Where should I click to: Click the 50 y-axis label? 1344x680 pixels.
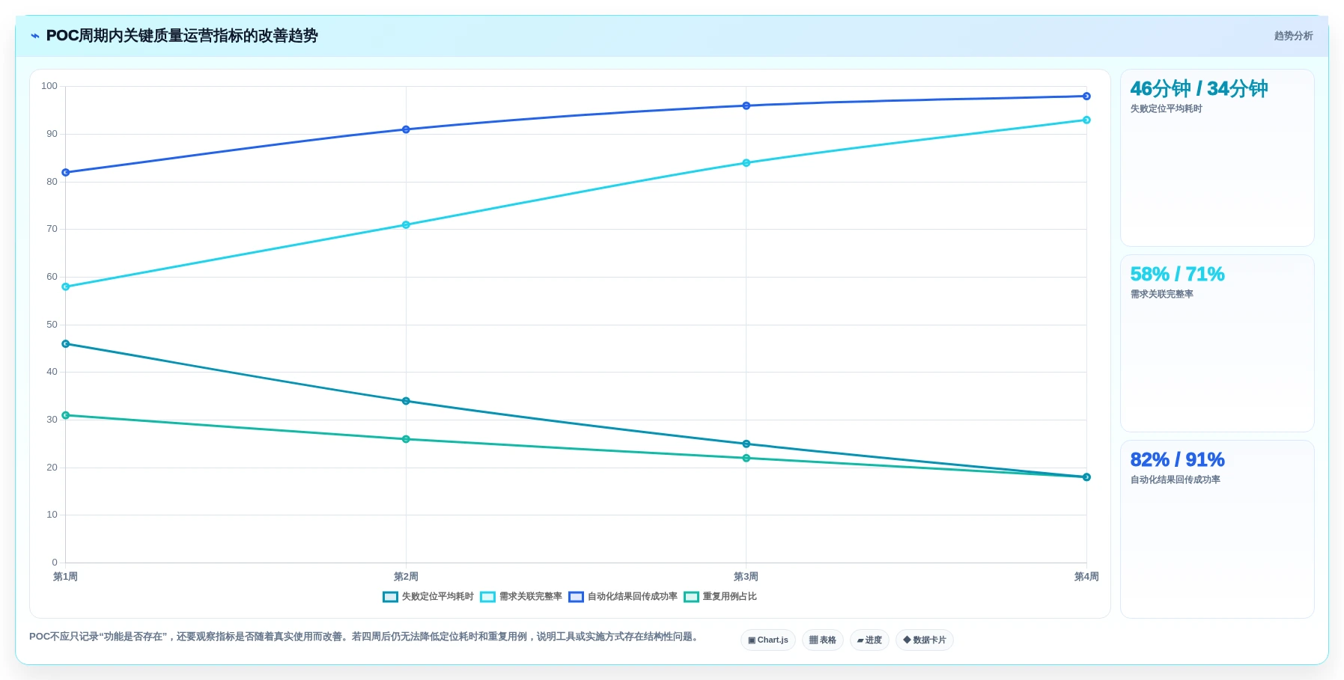click(52, 325)
